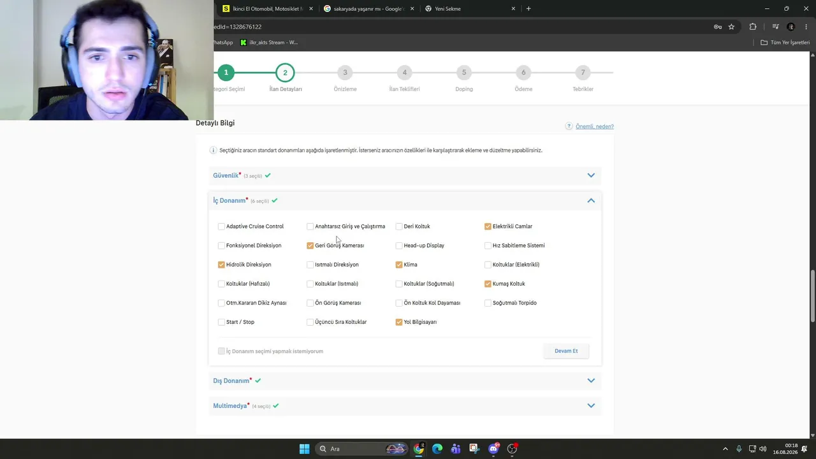Check the Start / Stop option
The height and width of the screenshot is (459, 816).
pyautogui.click(x=221, y=322)
